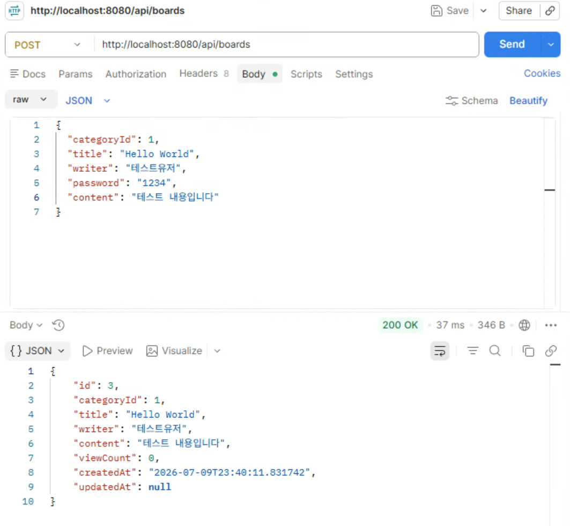The width and height of the screenshot is (570, 526).
Task: Open the Docs tab
Action: coord(28,74)
